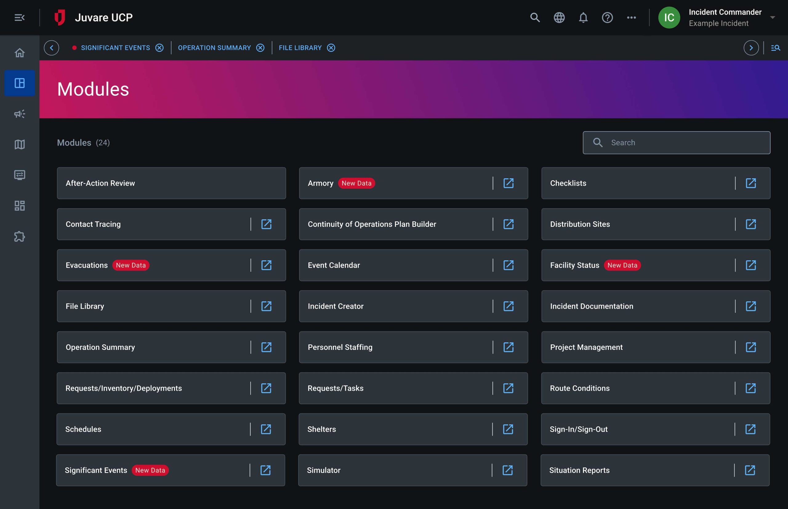Image resolution: width=788 pixels, height=509 pixels.
Task: Pop out the Personnel Staffing module
Action: pos(509,347)
